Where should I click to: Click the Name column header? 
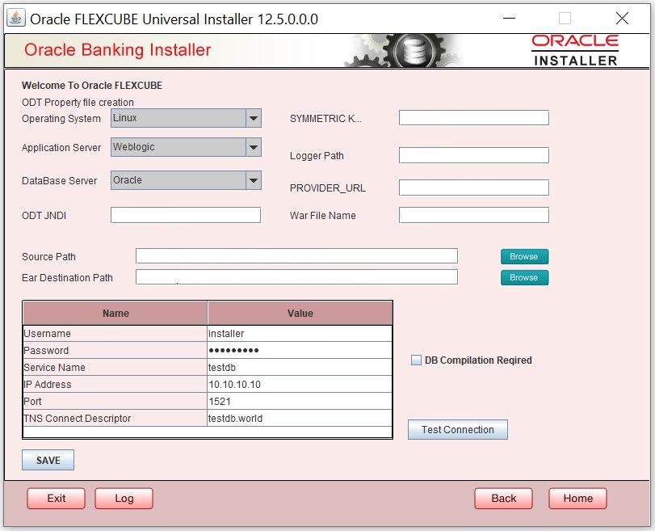click(x=115, y=313)
